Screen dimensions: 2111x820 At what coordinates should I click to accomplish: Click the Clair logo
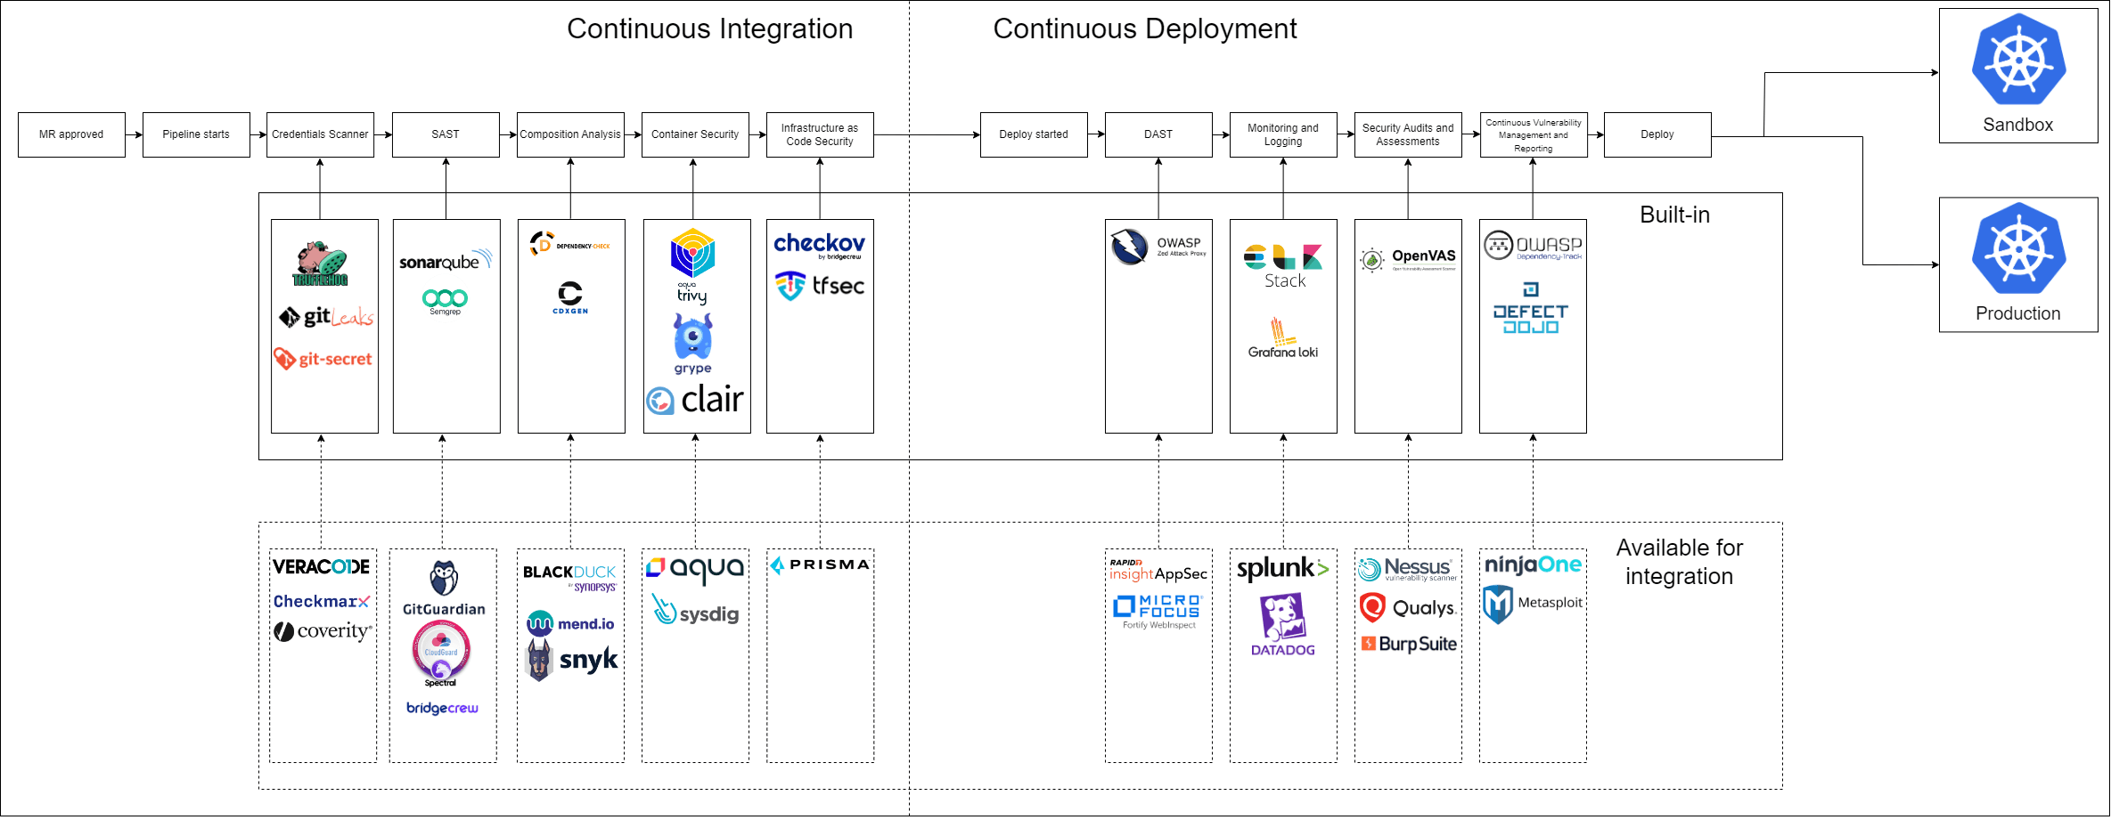[695, 400]
